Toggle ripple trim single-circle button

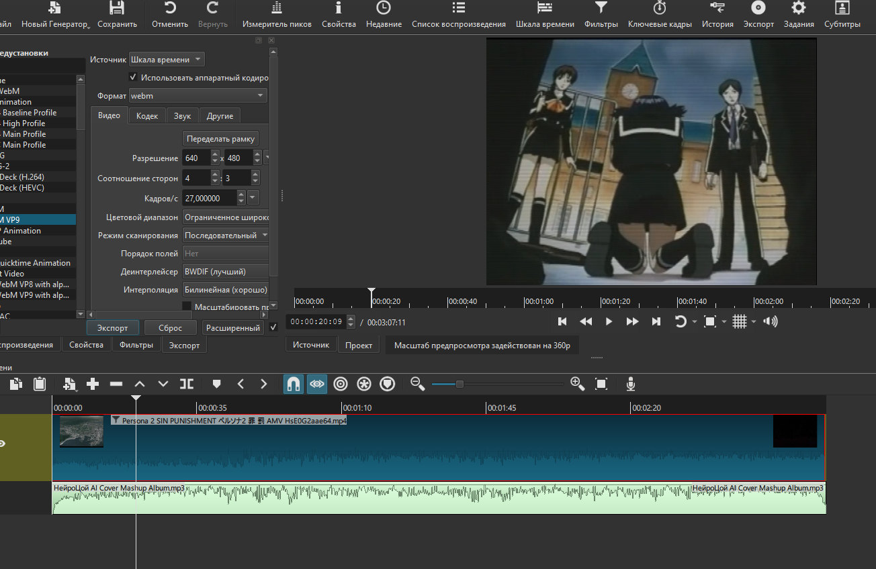pos(341,384)
